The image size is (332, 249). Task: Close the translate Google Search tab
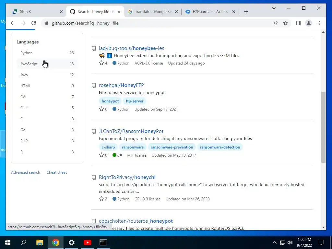(x=176, y=12)
